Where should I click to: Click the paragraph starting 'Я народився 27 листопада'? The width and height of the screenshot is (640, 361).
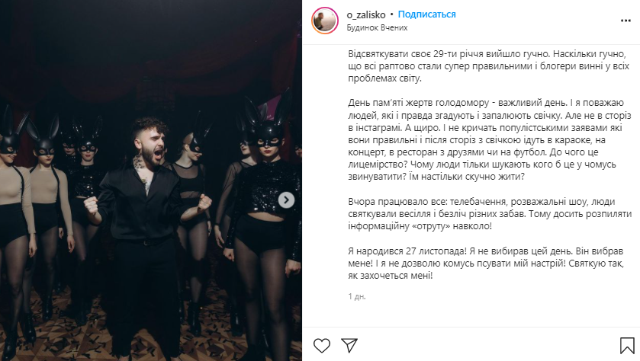click(x=486, y=264)
